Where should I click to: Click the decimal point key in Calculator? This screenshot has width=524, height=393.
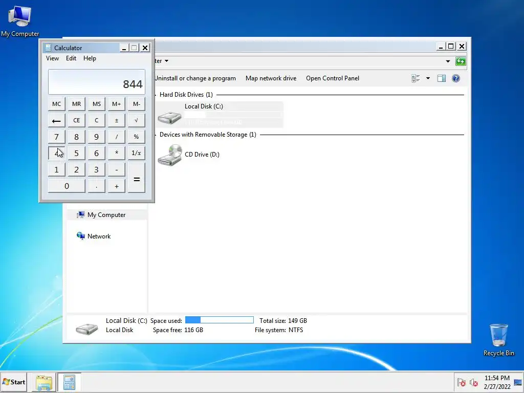(x=97, y=186)
